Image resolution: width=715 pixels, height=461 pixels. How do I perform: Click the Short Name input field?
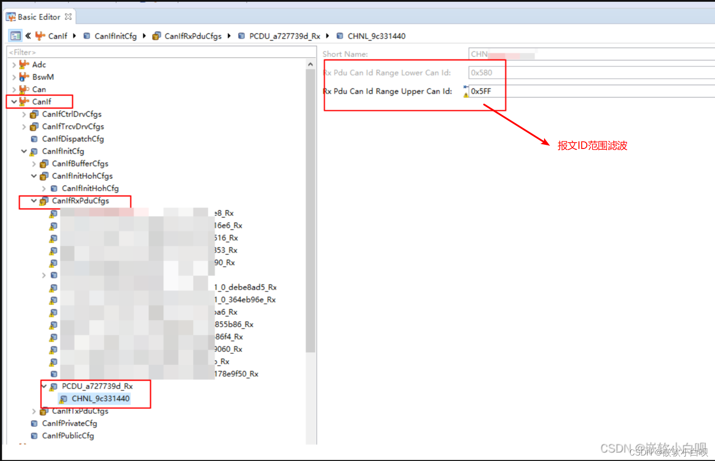(592, 54)
